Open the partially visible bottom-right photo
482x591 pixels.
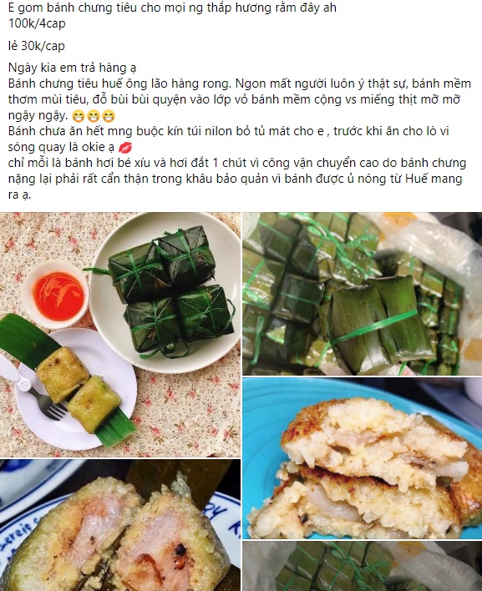362,566
